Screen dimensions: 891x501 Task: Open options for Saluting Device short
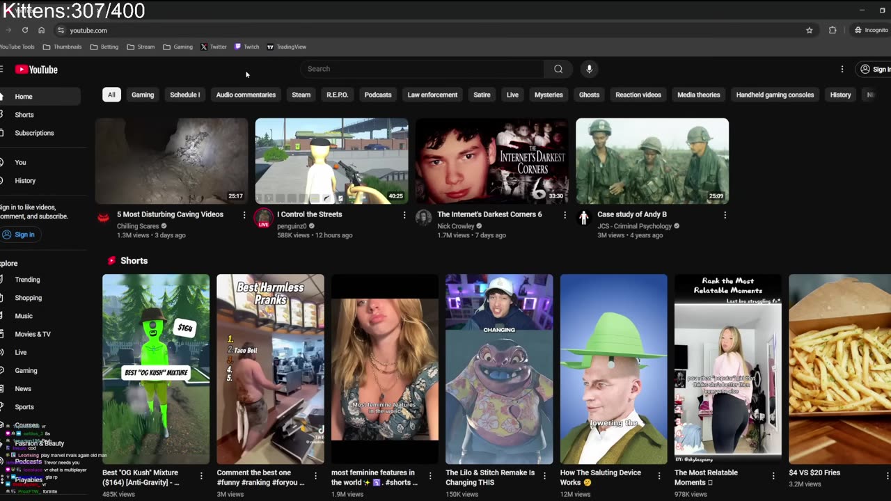[x=659, y=476]
